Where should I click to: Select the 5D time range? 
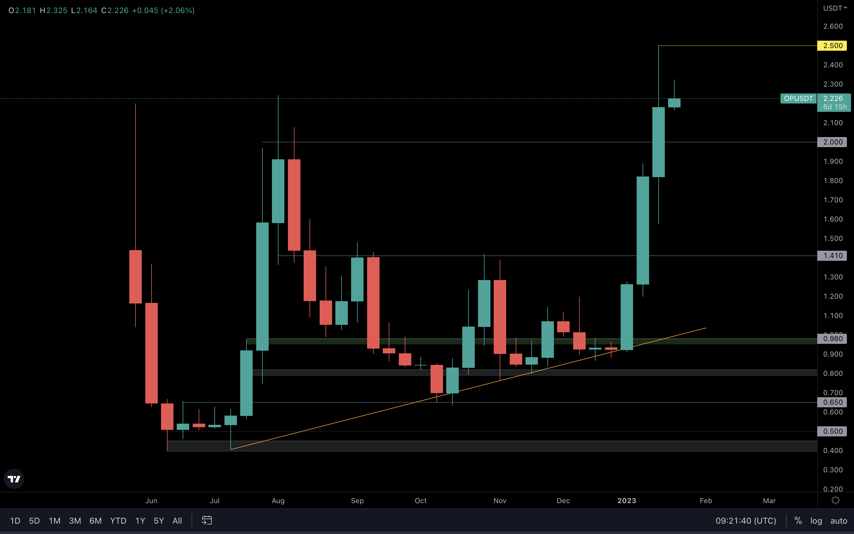pyautogui.click(x=34, y=521)
